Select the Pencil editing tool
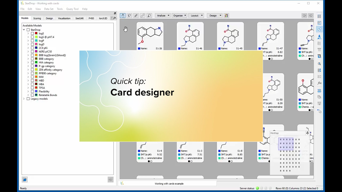Viewport: 342px width, 192px height. 136,15
